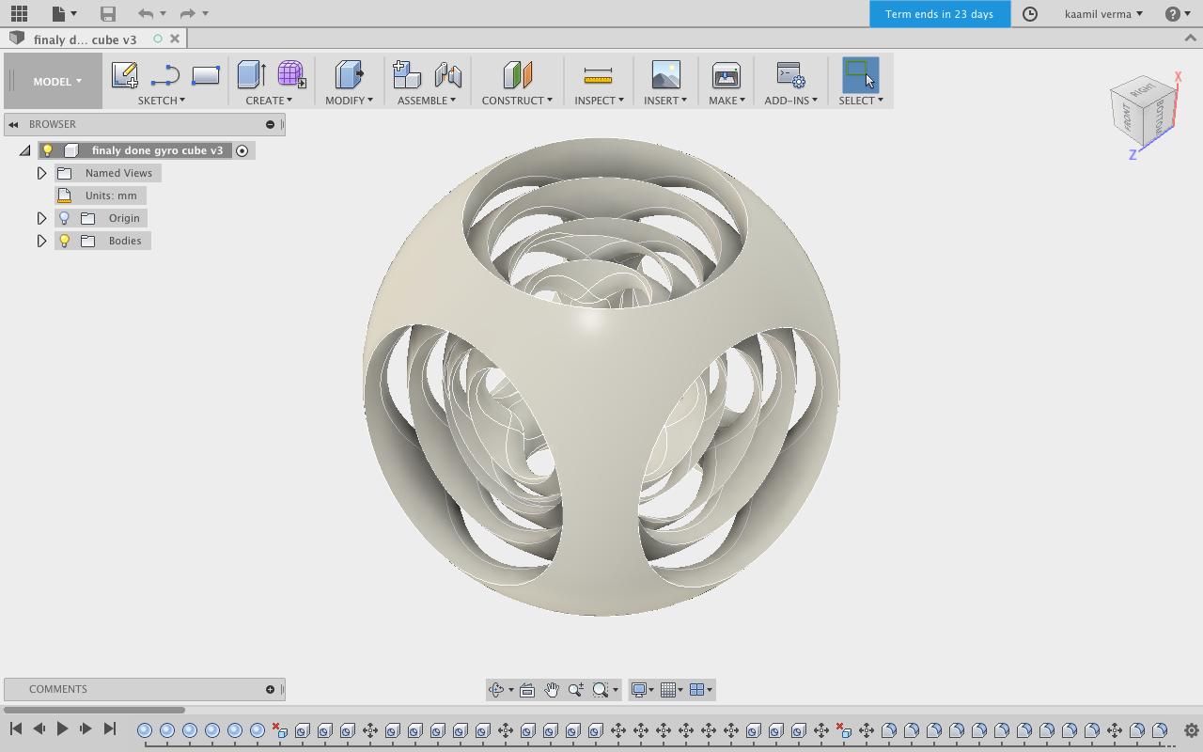The image size is (1203, 752).
Task: Open the CONSTRUCT menu
Action: pos(517,101)
